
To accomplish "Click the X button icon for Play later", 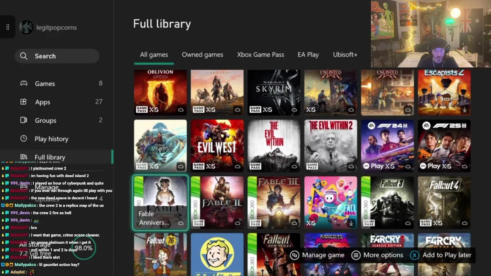I will [415, 255].
